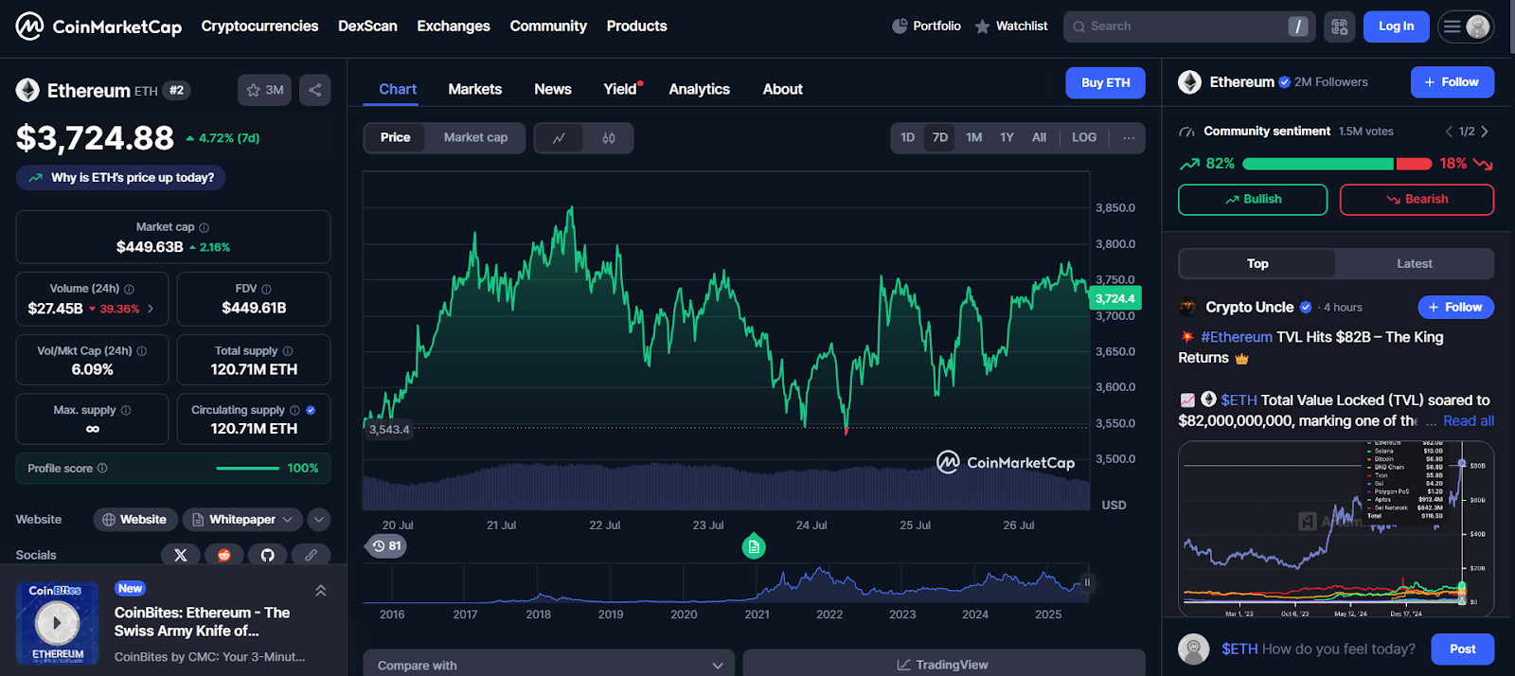
Task: Switch to the Analytics tab
Action: pos(700,89)
